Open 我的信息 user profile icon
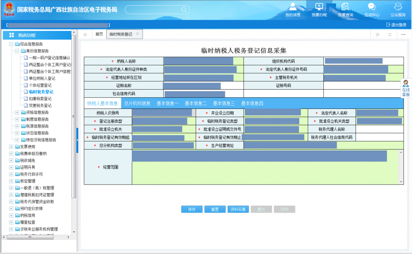 pyautogui.click(x=293, y=7)
